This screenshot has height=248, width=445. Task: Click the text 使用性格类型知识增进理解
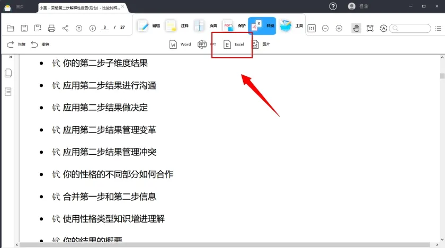114,219
